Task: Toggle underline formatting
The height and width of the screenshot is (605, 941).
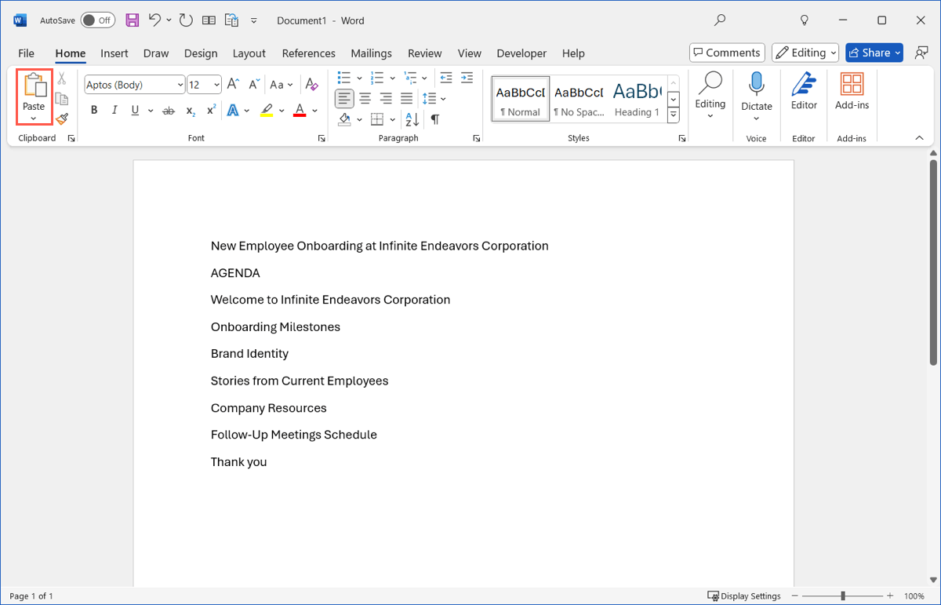Action: (x=135, y=111)
